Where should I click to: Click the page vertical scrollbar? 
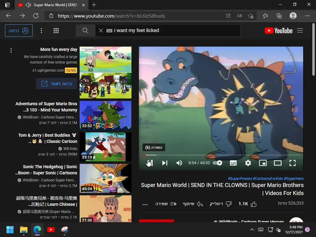pyautogui.click(x=314, y=49)
